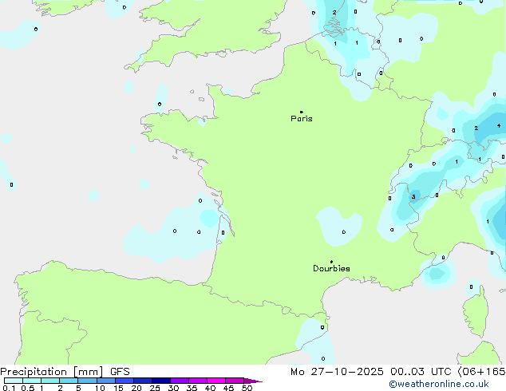Select the Dourbies marker dot
The height and width of the screenshot is (391, 506).
[331, 262]
